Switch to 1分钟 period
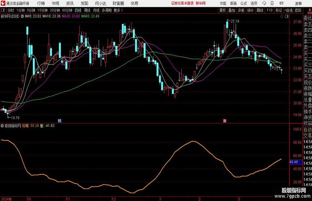 pos(20,10)
